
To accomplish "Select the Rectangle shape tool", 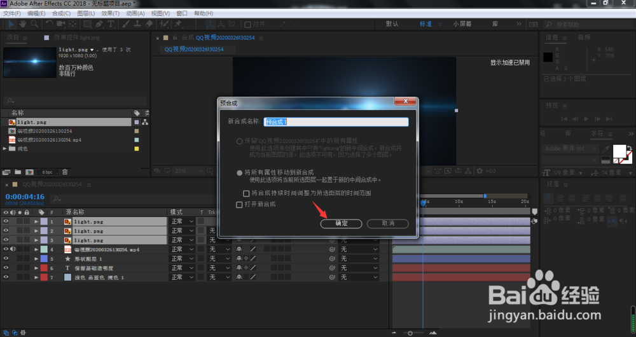I will (x=87, y=24).
